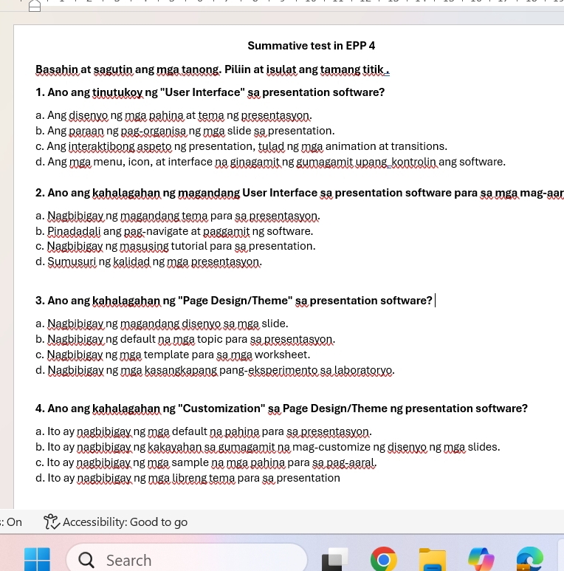Image resolution: width=564 pixels, height=571 pixels.
Task: Click the hanging indent marker on ruler
Action: tap(35, 5)
